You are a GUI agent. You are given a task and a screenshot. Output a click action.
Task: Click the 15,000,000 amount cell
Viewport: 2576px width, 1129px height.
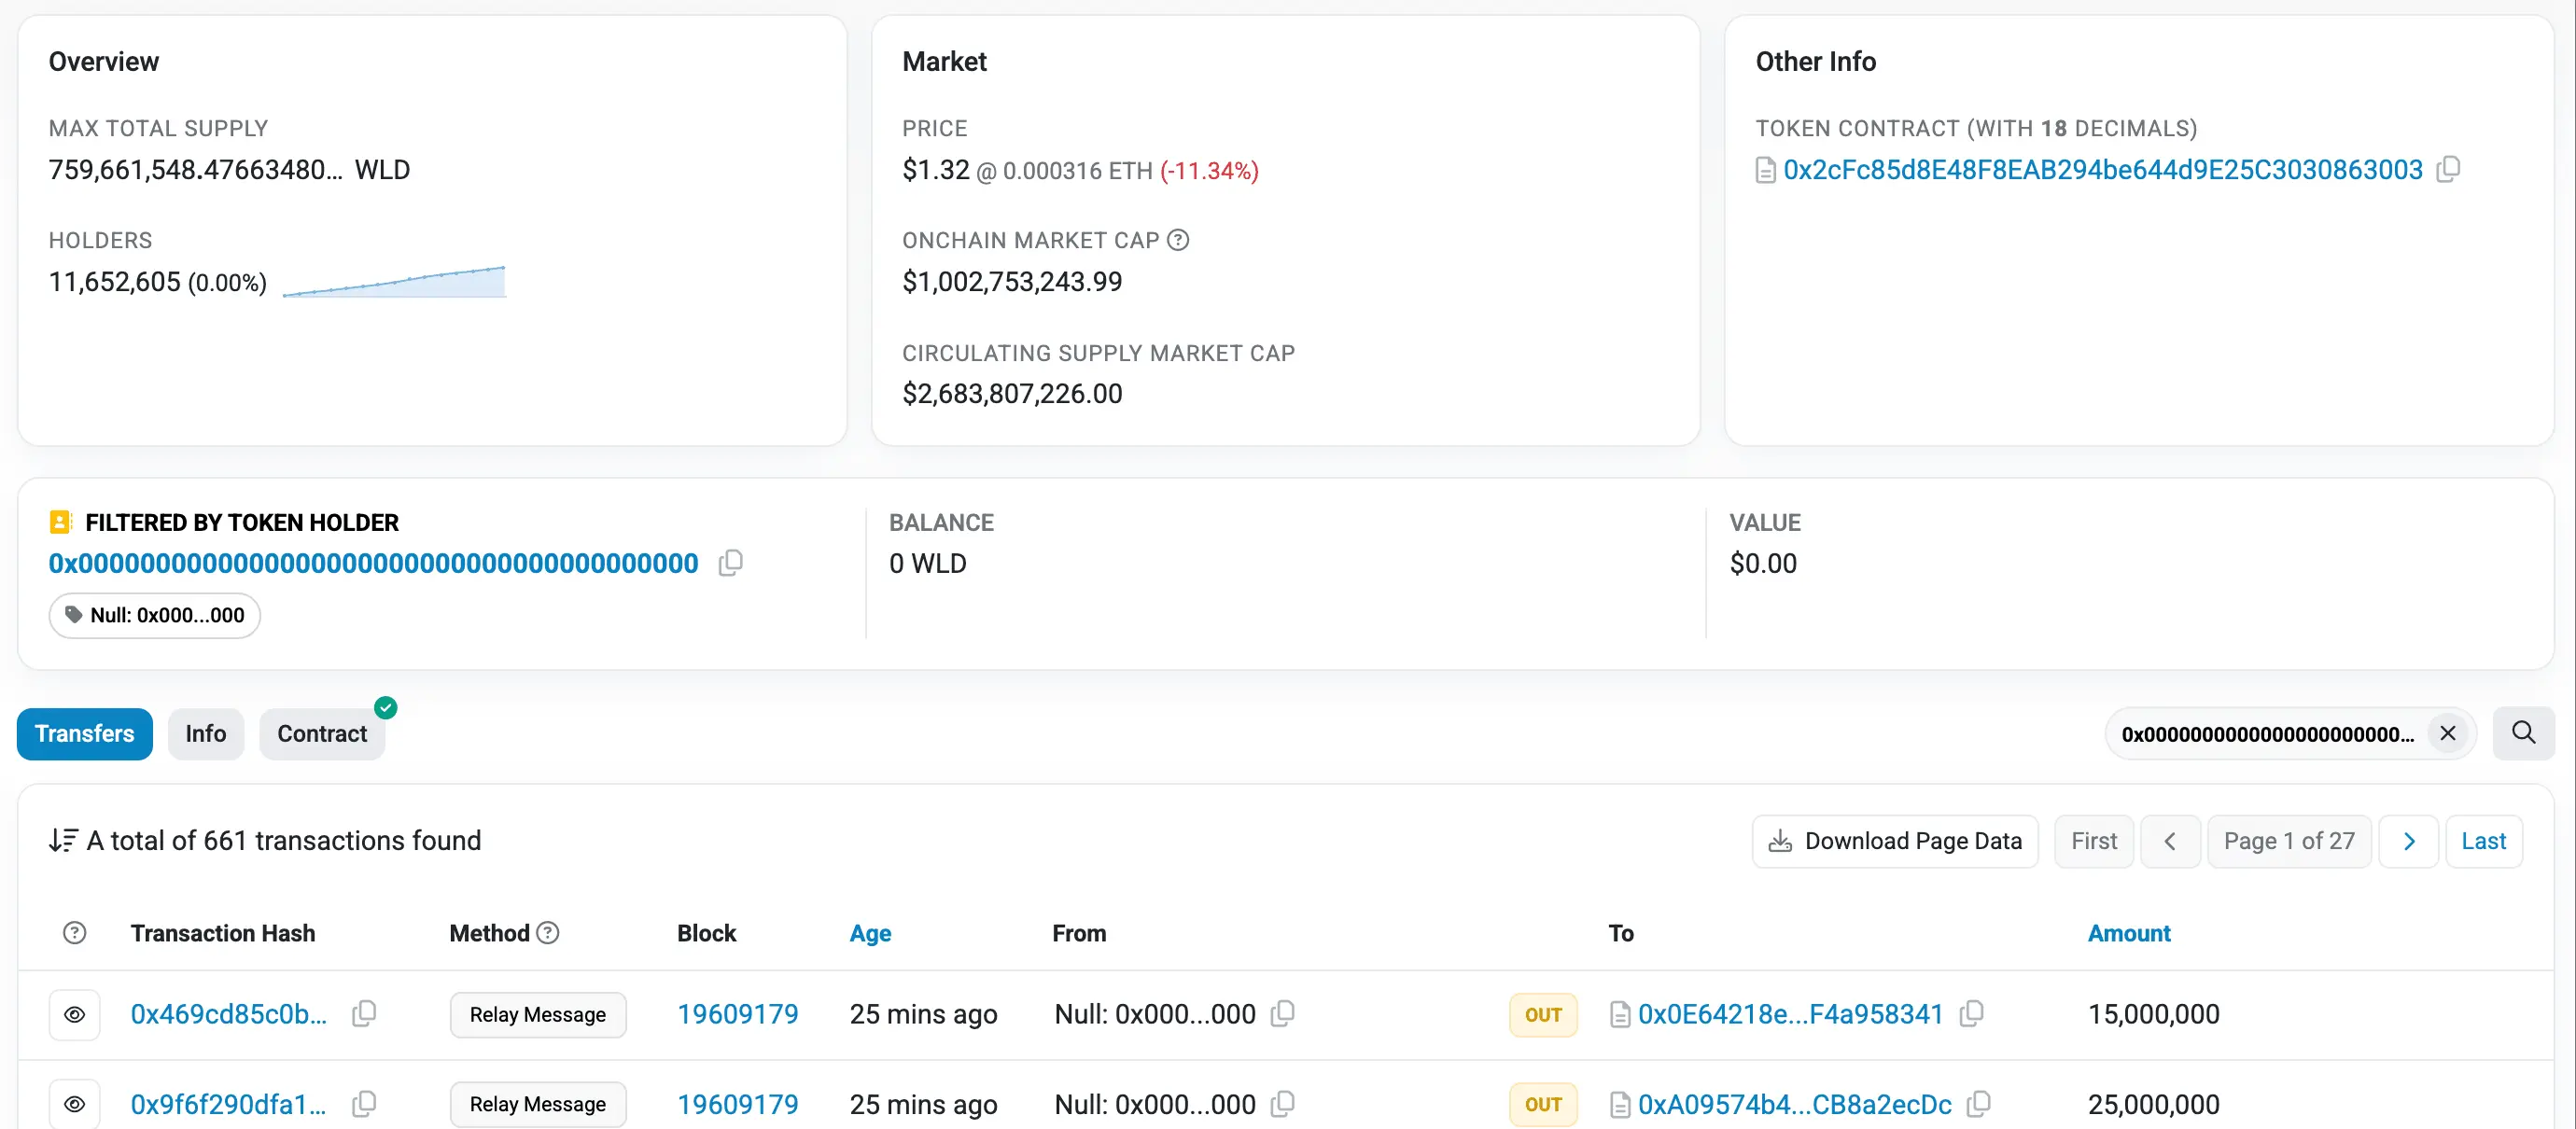(x=2153, y=1014)
